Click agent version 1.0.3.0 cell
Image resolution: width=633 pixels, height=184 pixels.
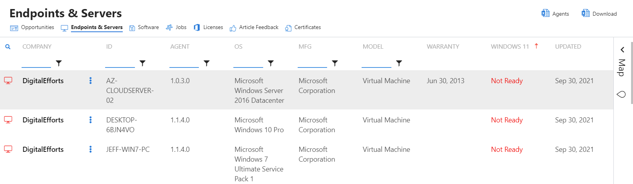[180, 81]
